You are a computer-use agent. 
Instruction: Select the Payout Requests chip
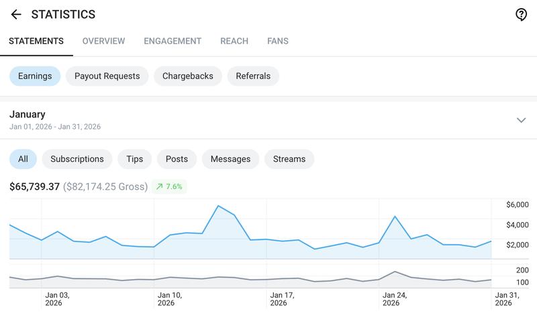[x=107, y=76]
